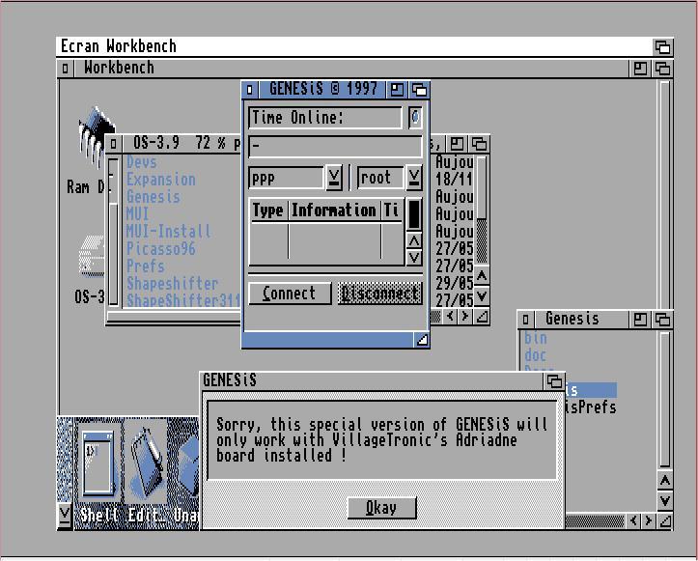Close the OS-3.9 window

pos(114,144)
